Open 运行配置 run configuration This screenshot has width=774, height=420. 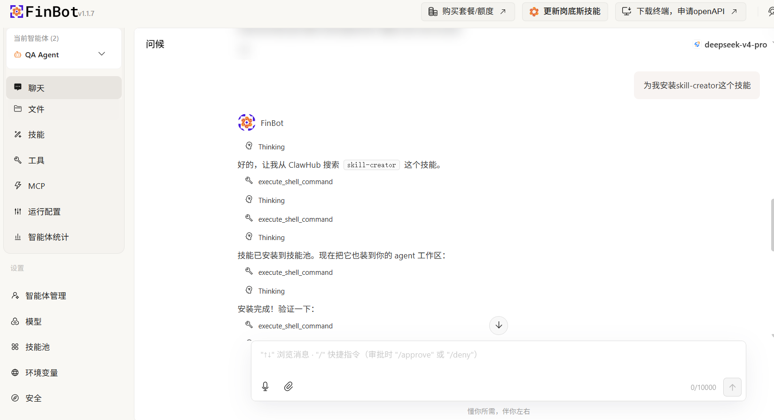point(64,211)
